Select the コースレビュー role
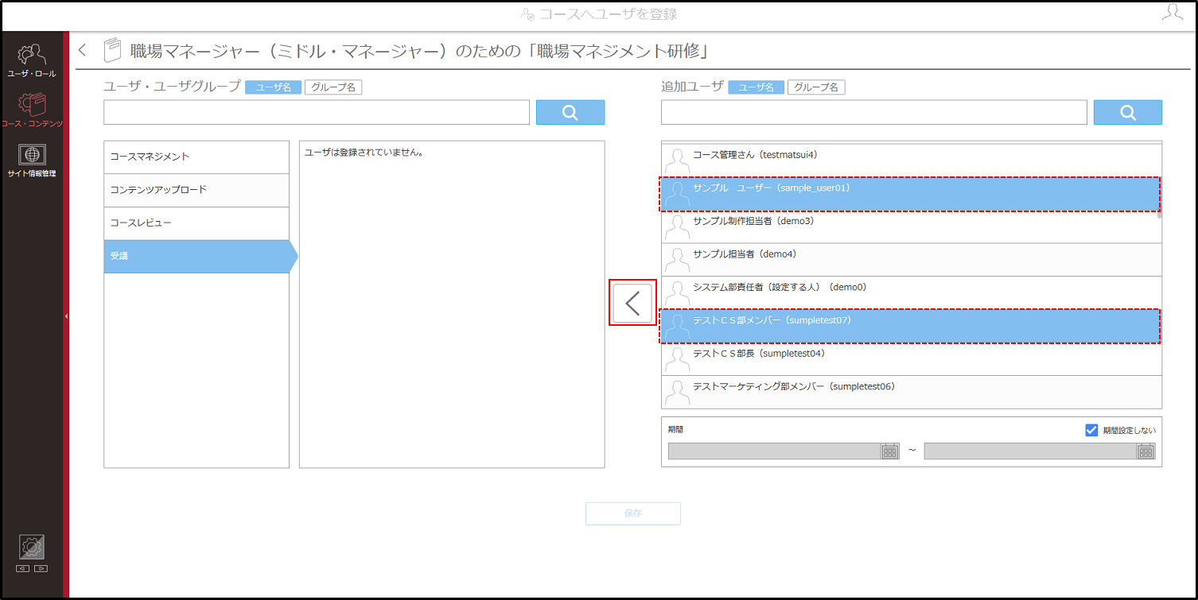The image size is (1198, 600). 196,223
